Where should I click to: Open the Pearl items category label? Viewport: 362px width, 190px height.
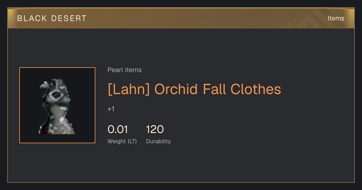tap(125, 70)
